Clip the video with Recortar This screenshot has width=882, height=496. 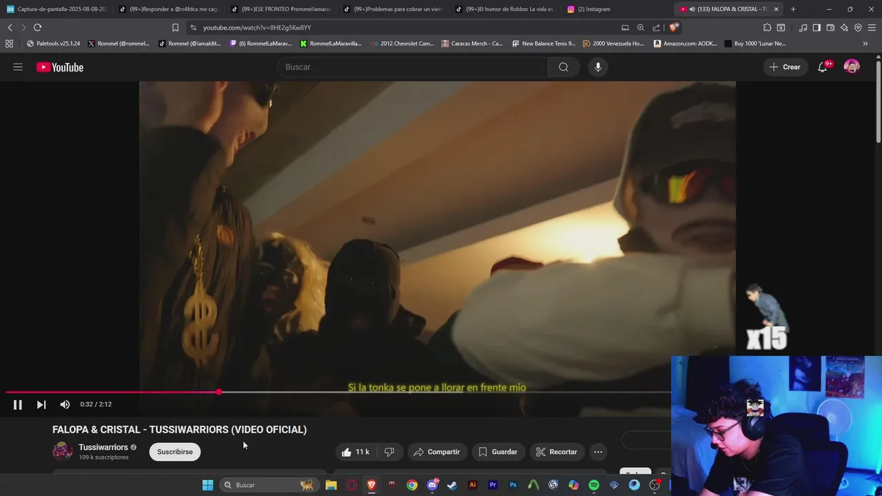pos(557,452)
